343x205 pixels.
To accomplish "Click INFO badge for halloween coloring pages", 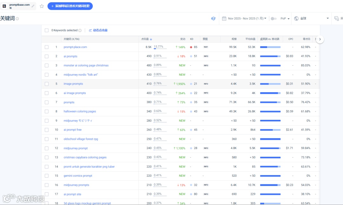I will click(206, 112).
